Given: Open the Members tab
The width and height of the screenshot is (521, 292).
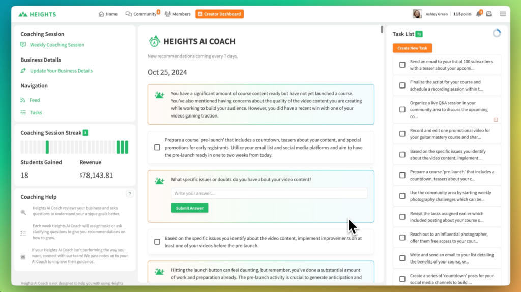Looking at the screenshot, I should 178,14.
